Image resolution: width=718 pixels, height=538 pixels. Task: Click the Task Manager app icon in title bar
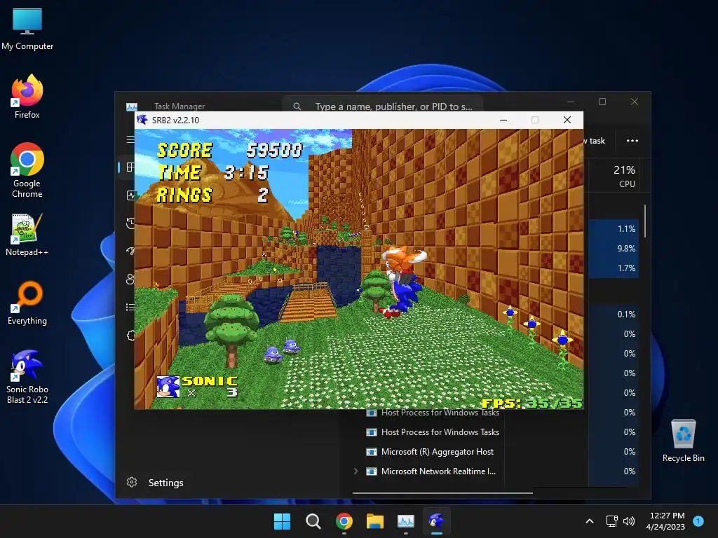click(131, 106)
